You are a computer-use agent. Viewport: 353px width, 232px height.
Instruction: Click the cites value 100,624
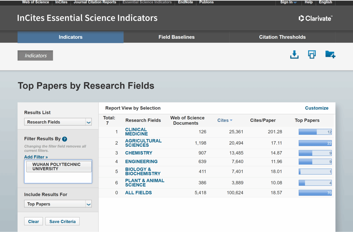click(235, 193)
